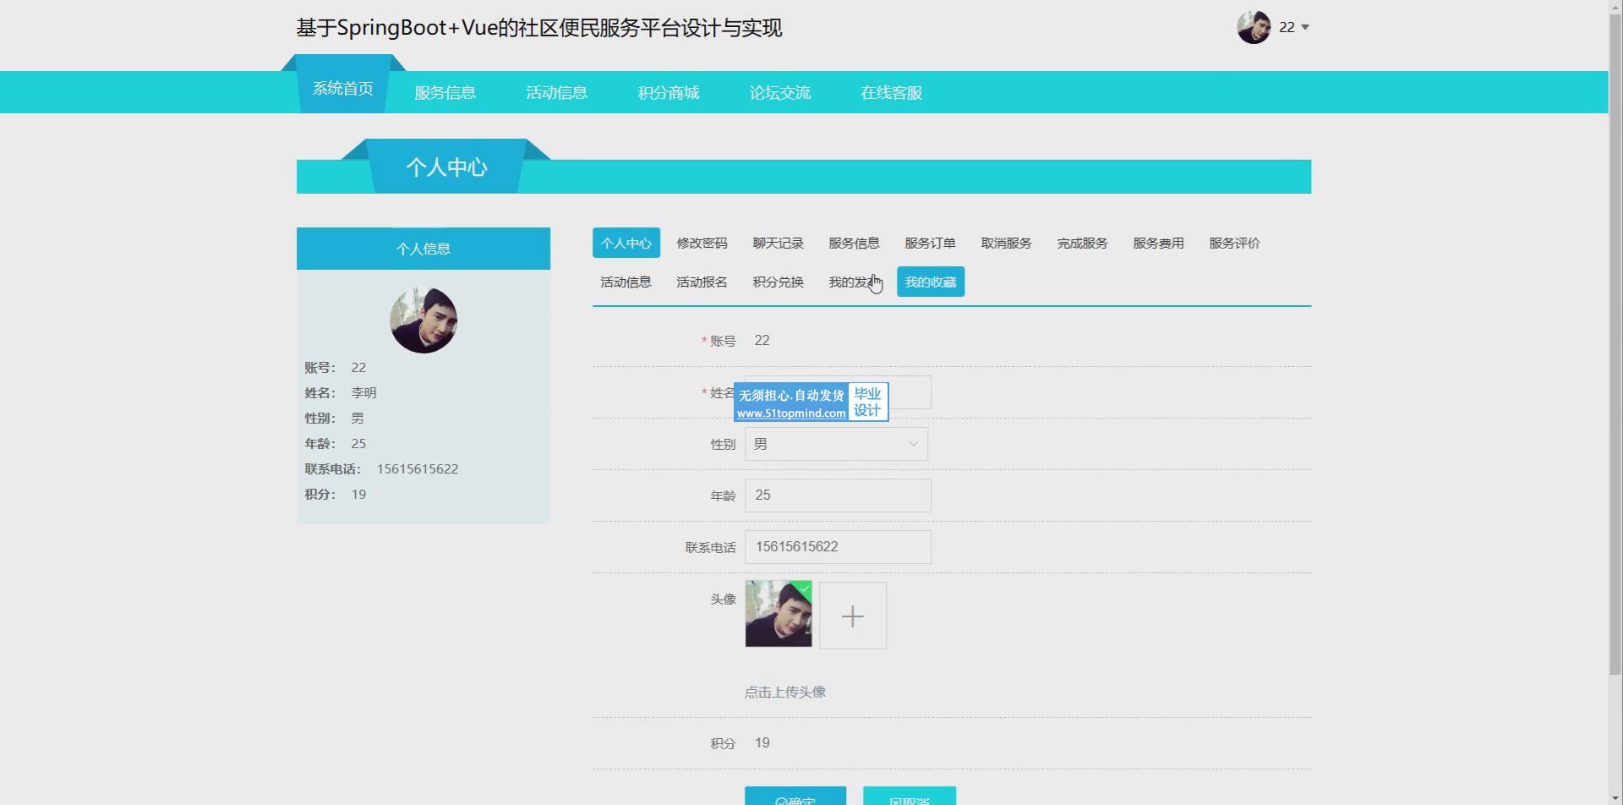Click the user avatar in top header
Image resolution: width=1623 pixels, height=805 pixels.
pos(1254,27)
